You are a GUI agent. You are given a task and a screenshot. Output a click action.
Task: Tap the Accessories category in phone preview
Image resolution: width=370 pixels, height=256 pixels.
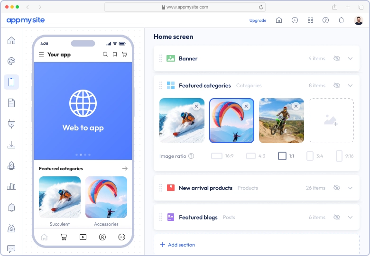click(106, 201)
